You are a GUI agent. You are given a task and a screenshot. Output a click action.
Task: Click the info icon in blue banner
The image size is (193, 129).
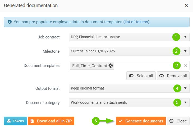coord(10,22)
